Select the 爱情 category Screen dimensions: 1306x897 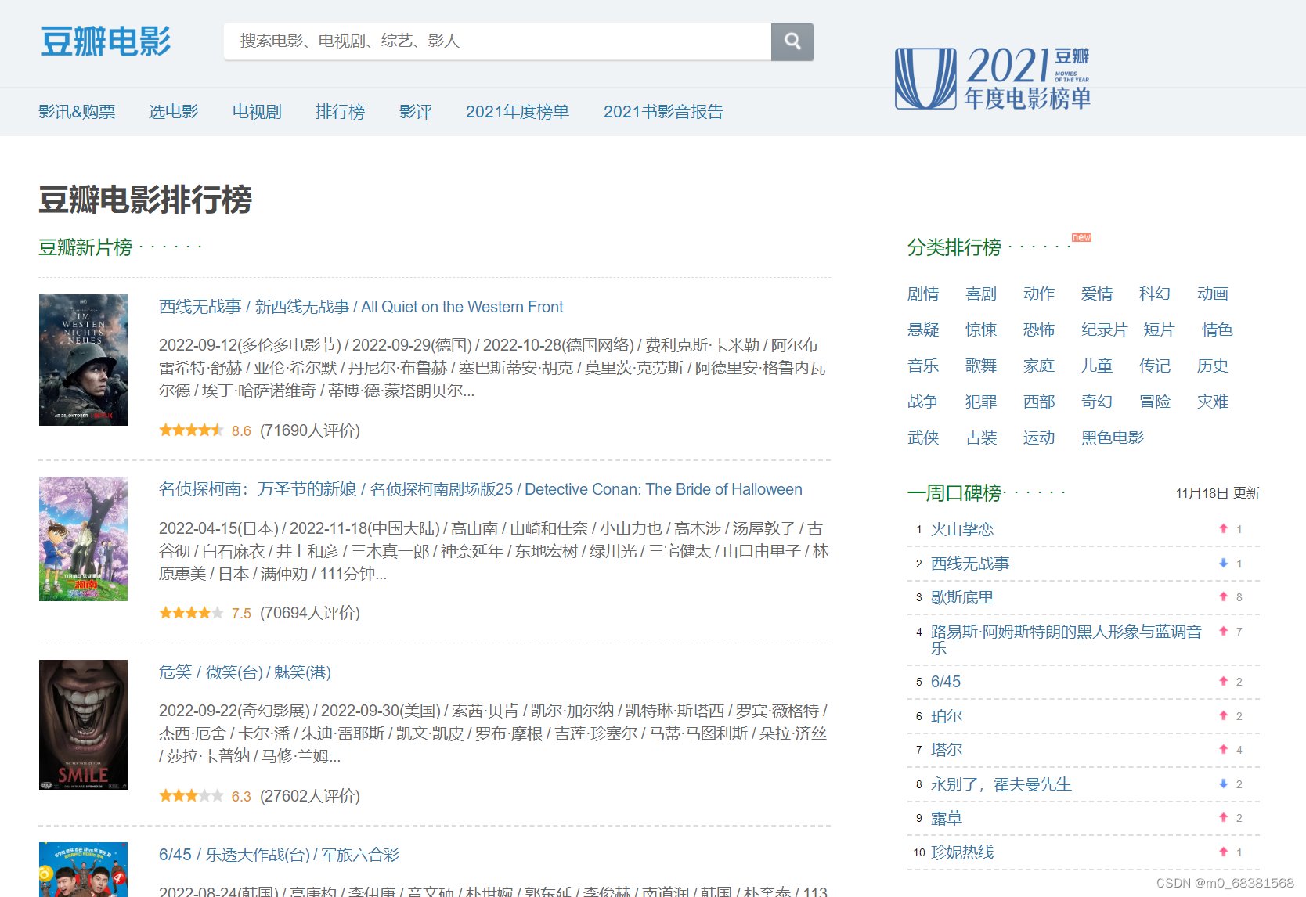pos(1097,294)
